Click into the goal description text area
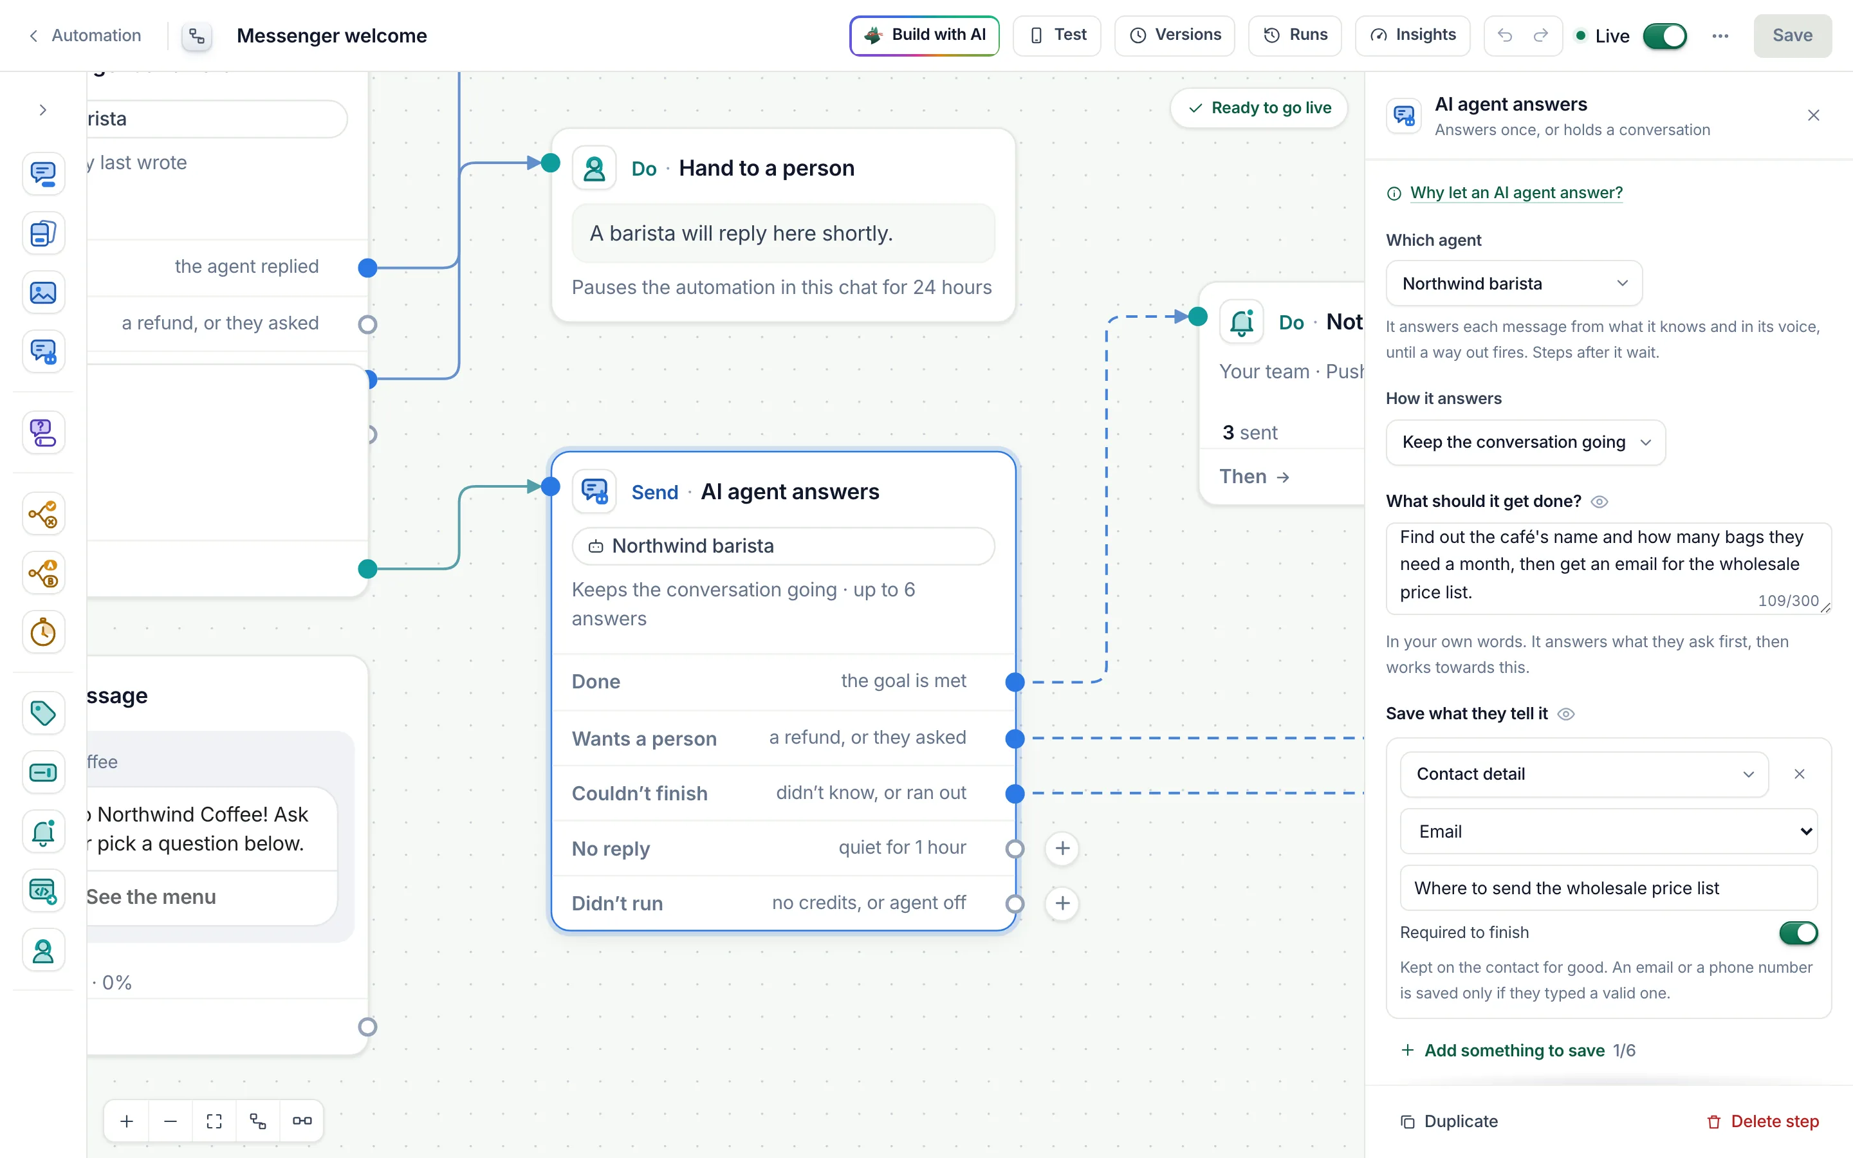This screenshot has width=1853, height=1158. 1608,568
